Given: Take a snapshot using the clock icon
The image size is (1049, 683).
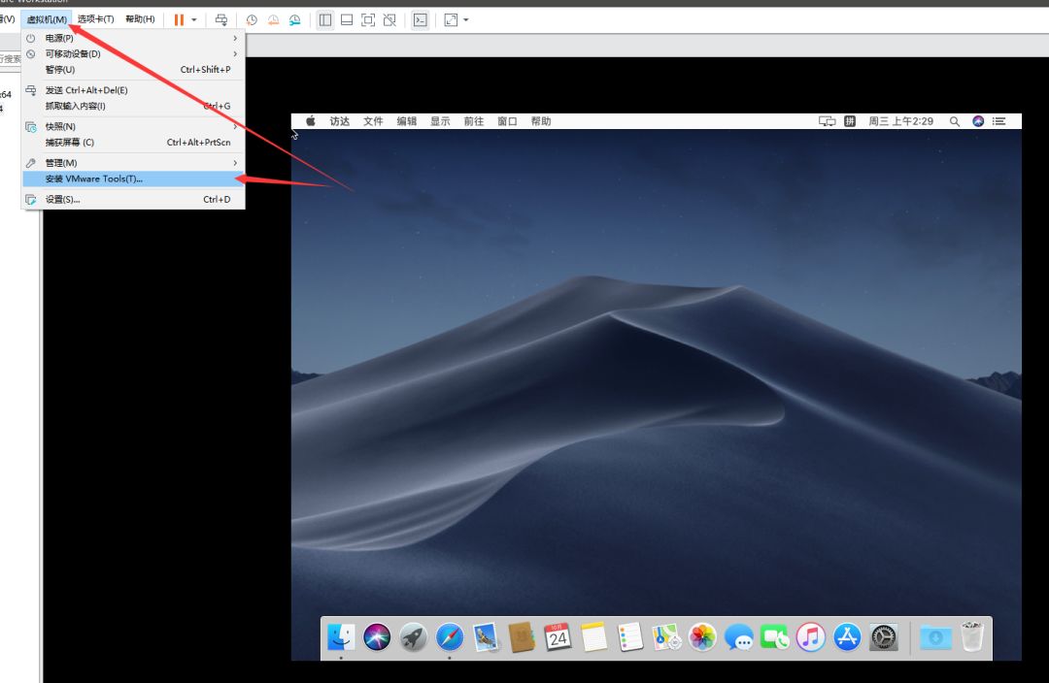Looking at the screenshot, I should (x=252, y=20).
